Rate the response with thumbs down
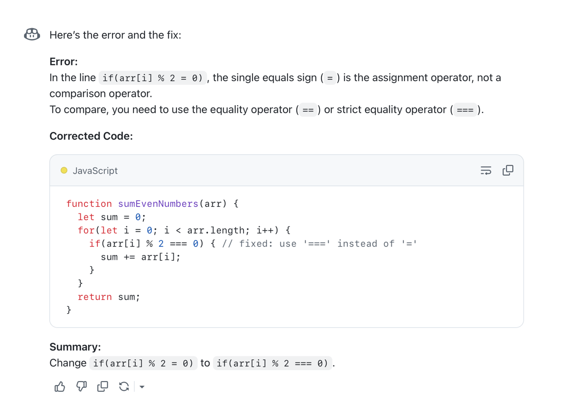The height and width of the screenshot is (417, 574). [x=81, y=386]
